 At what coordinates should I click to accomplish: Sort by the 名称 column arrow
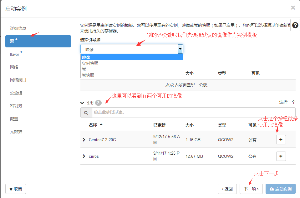coord(101,125)
